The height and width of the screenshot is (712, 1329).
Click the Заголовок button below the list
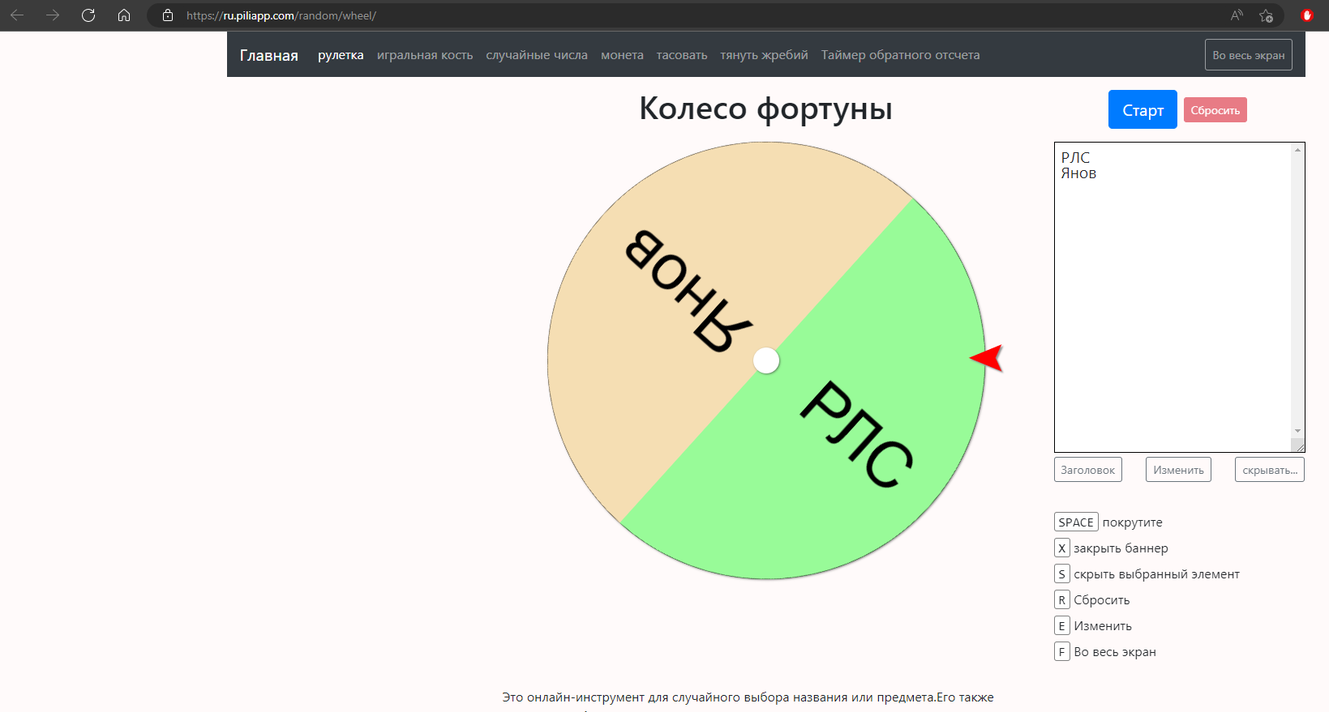(1087, 470)
